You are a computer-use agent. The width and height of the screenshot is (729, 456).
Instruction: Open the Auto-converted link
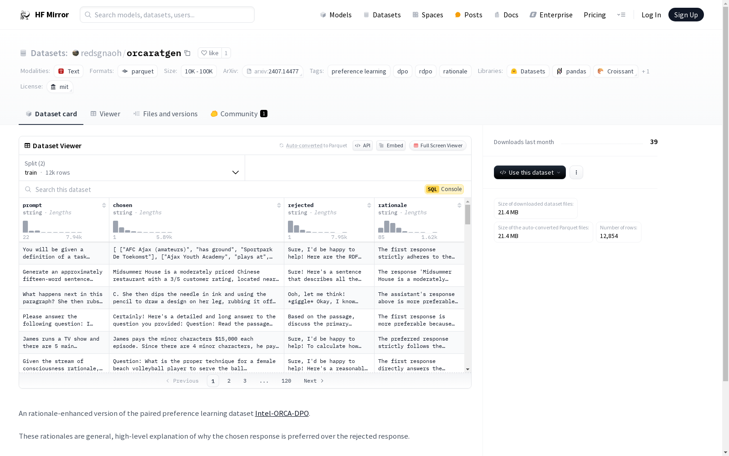[304, 146]
